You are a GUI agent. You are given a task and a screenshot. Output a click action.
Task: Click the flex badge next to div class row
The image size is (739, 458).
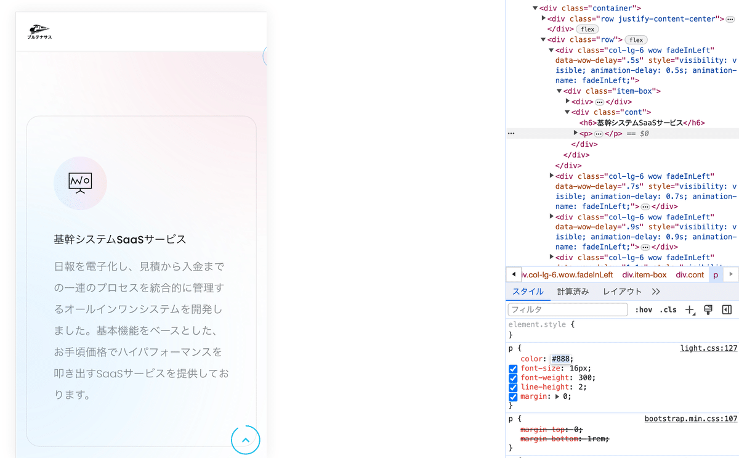tap(636, 40)
